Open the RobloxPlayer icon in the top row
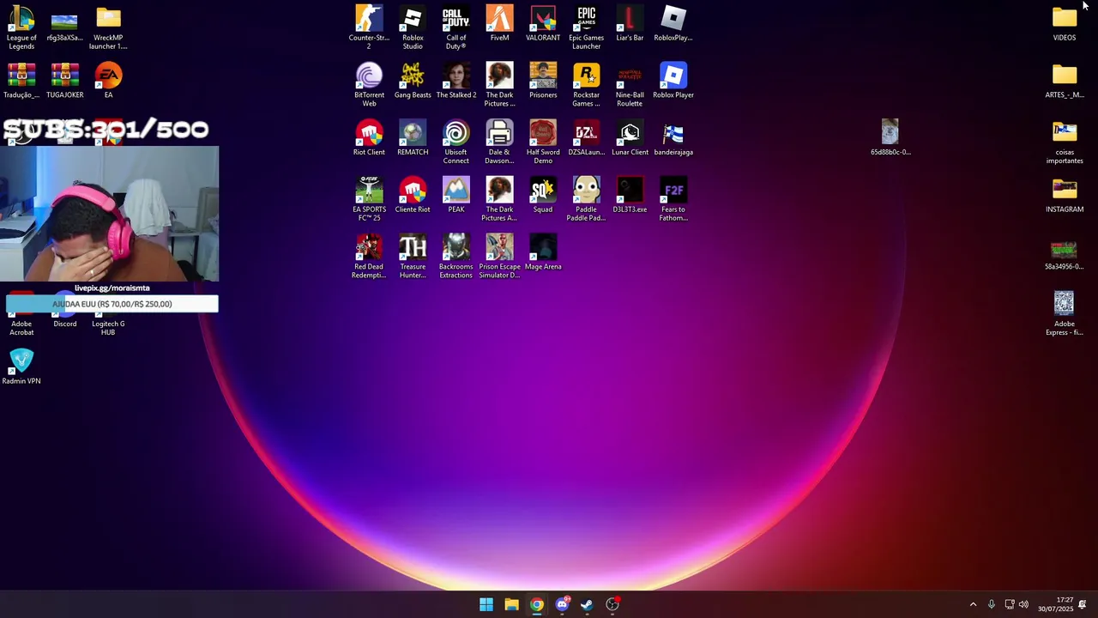 tap(673, 23)
